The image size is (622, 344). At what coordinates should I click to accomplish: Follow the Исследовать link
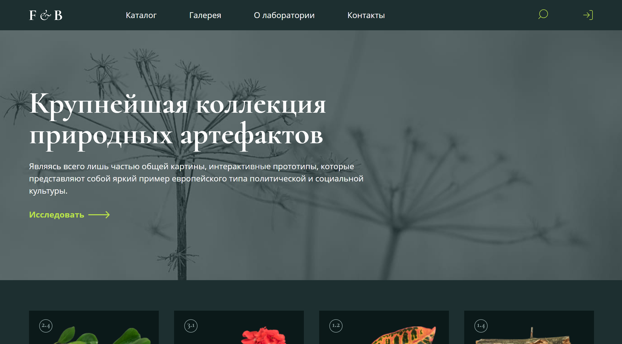(56, 215)
